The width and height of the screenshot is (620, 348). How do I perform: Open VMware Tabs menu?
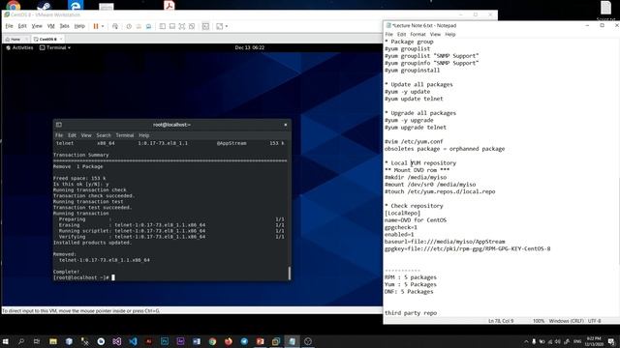[65, 26]
